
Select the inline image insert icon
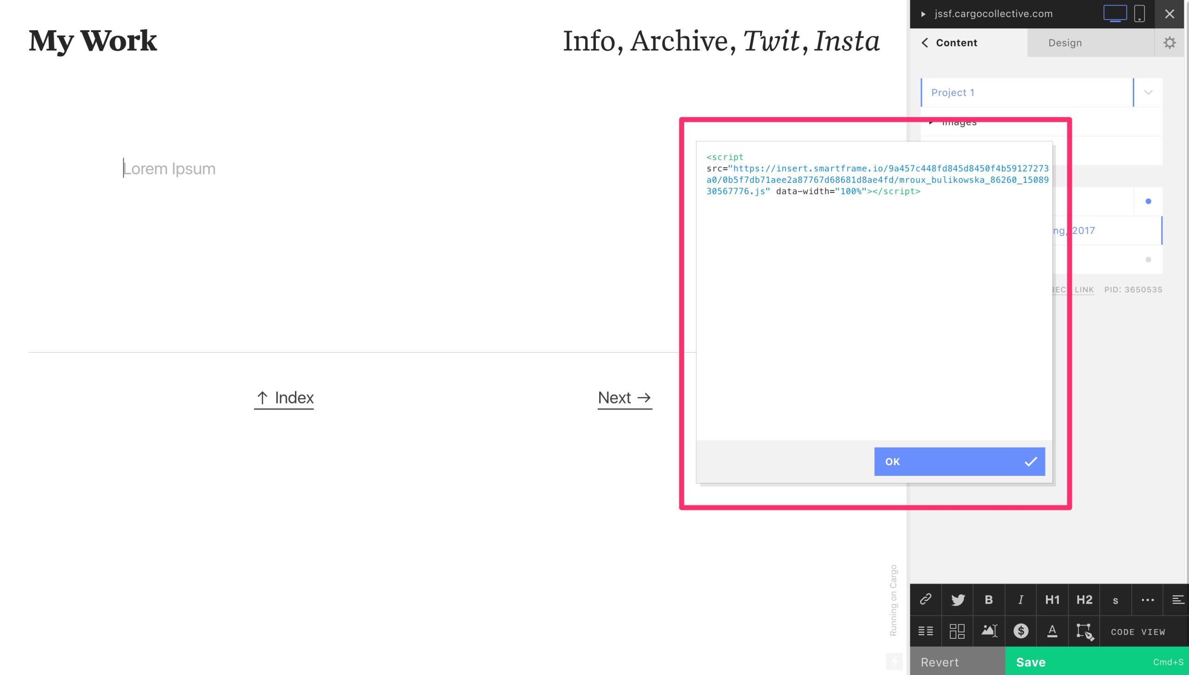989,631
